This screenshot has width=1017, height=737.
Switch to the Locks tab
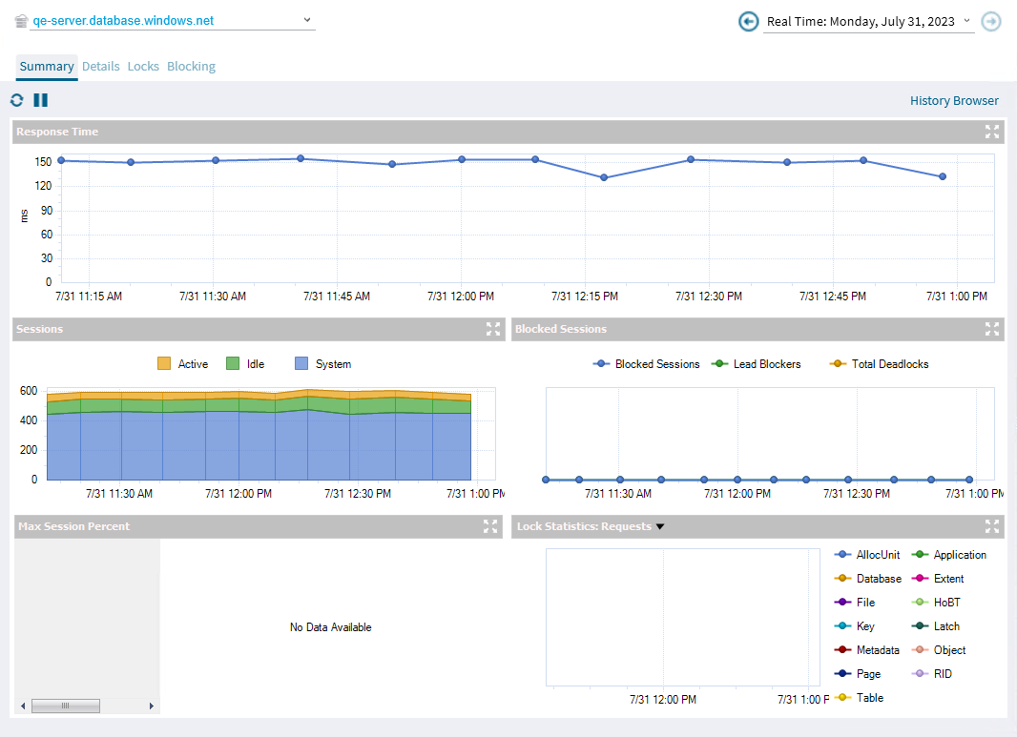click(143, 67)
